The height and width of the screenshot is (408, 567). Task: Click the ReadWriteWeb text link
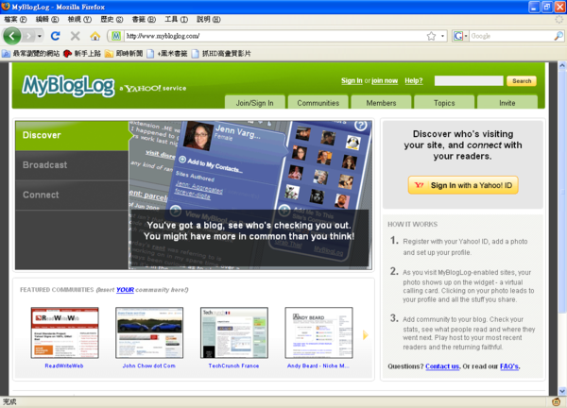[64, 365]
